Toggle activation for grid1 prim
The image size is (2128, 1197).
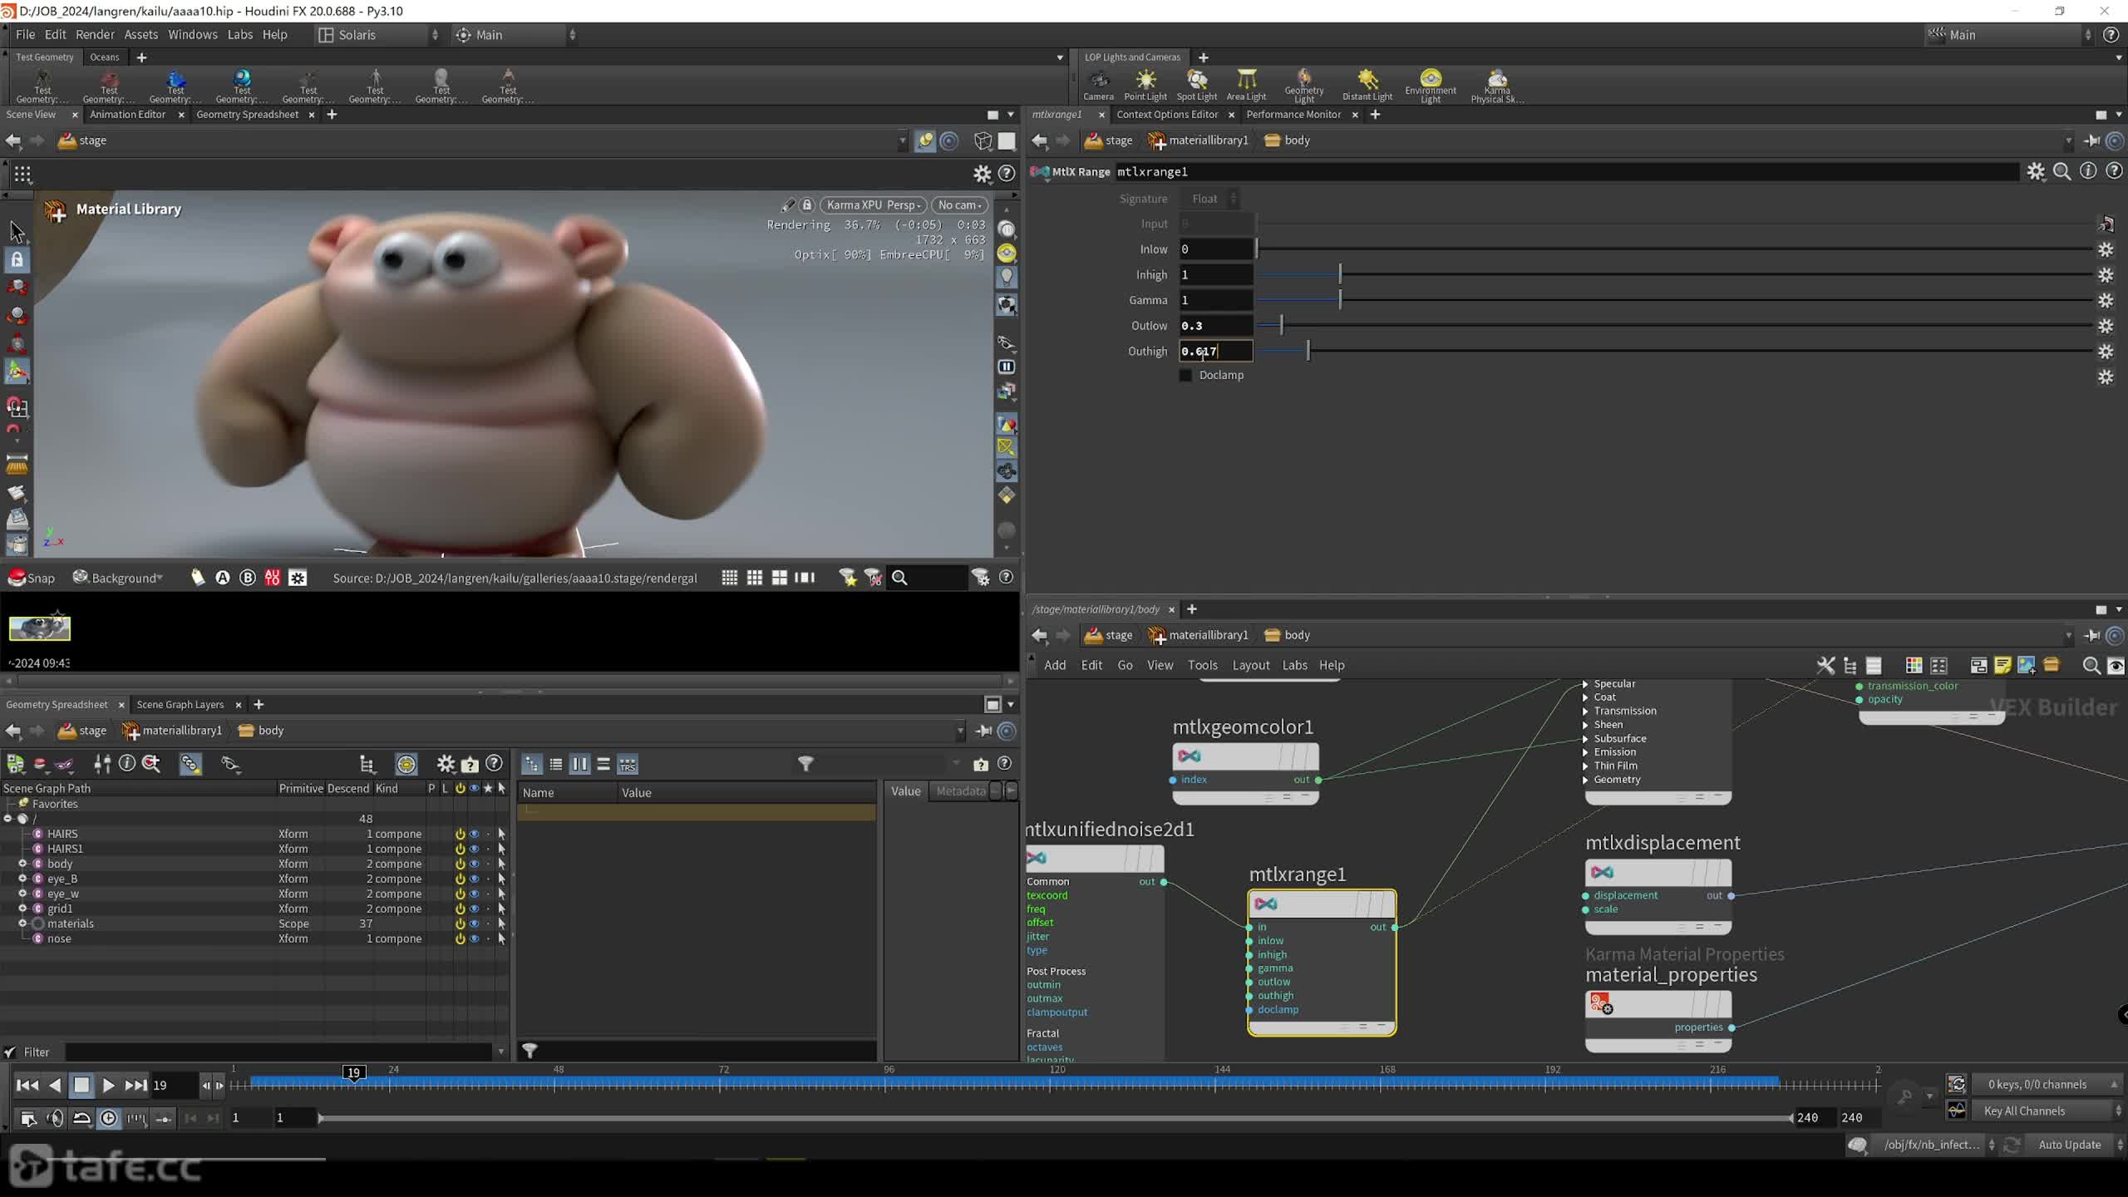pos(460,909)
